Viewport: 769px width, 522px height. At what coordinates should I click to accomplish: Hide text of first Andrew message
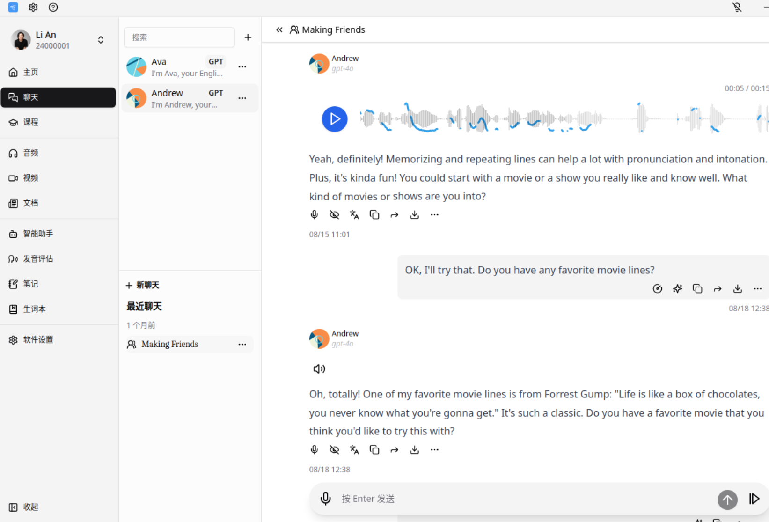point(334,215)
